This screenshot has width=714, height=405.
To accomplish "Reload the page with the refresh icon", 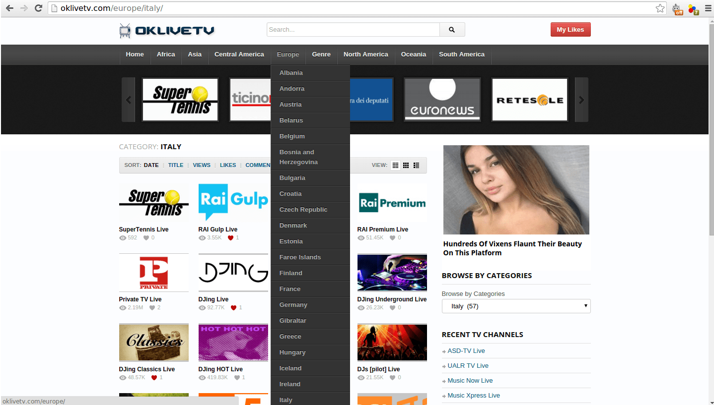I will coord(38,8).
